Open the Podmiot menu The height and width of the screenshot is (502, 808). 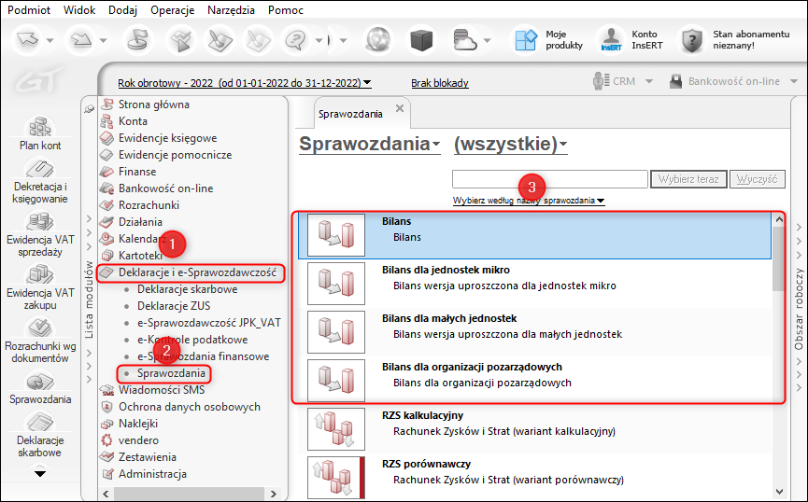pyautogui.click(x=29, y=9)
